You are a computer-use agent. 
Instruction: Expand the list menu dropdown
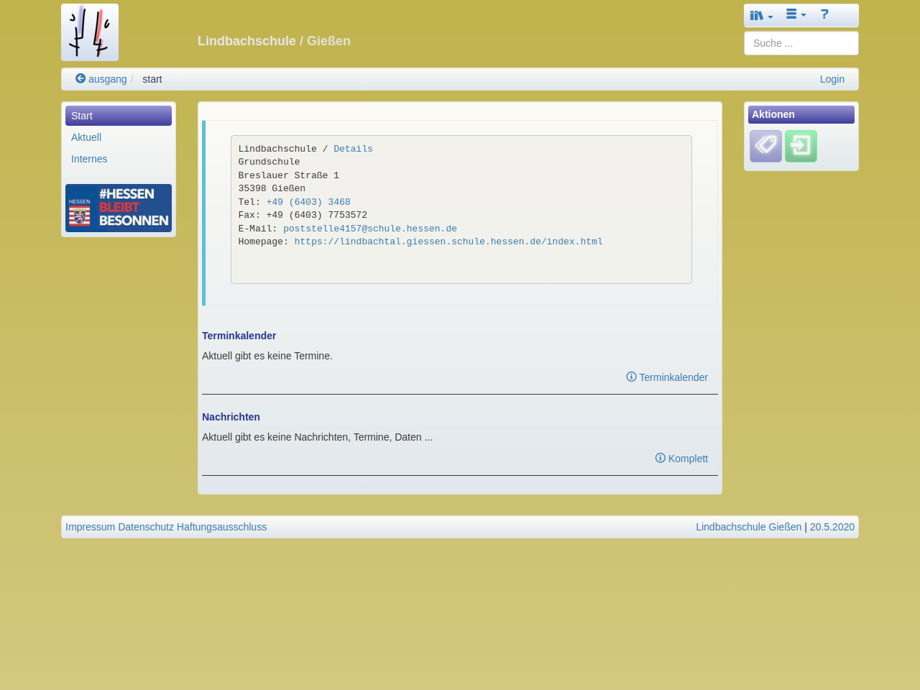[x=796, y=14]
